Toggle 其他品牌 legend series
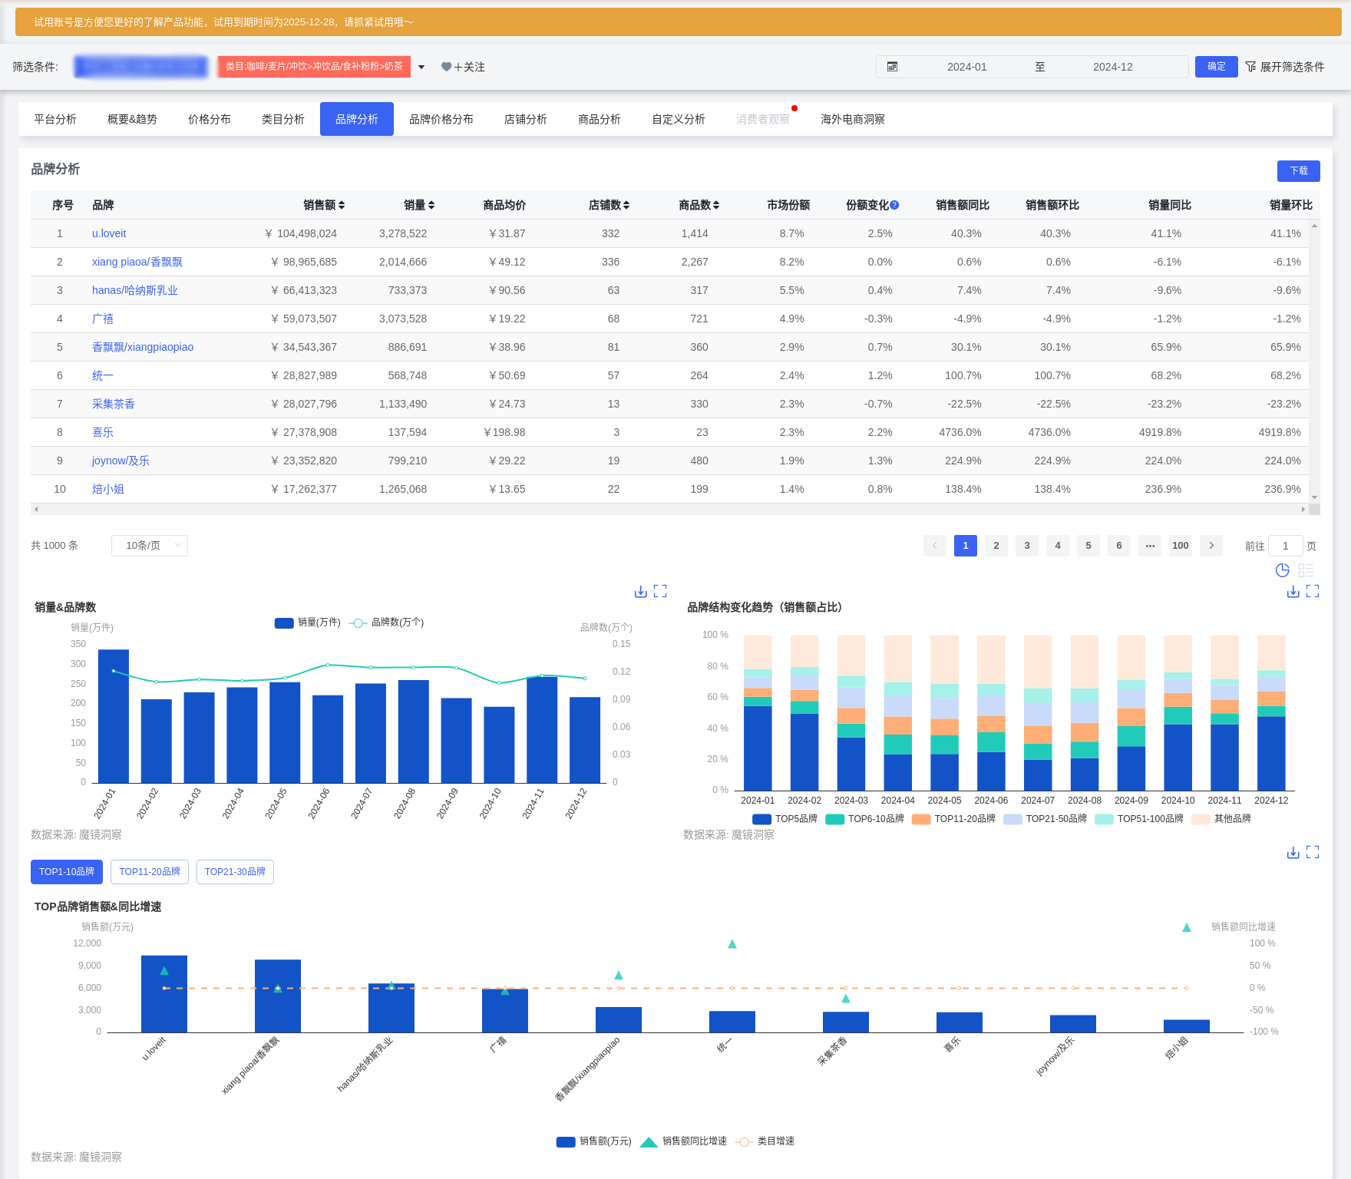1351x1179 pixels. pyautogui.click(x=1221, y=819)
